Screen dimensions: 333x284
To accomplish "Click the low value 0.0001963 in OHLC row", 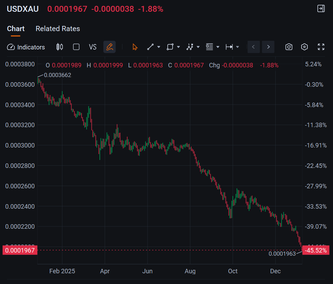I will 148,65.
